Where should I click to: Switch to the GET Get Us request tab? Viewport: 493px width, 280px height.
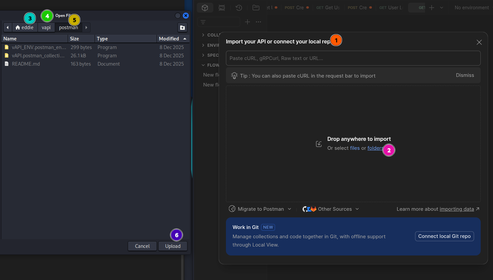[328, 8]
